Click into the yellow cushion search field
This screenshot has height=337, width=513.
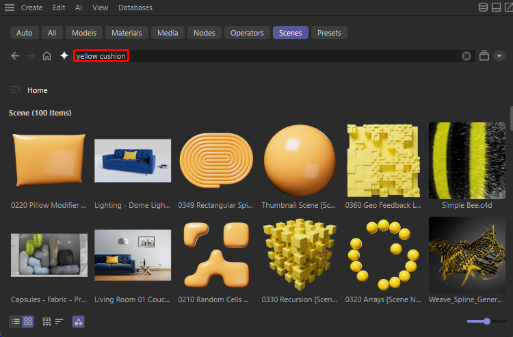[274, 56]
